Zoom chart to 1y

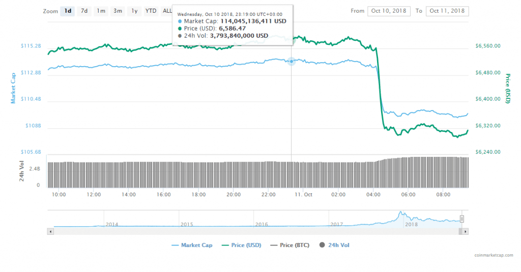tap(134, 11)
